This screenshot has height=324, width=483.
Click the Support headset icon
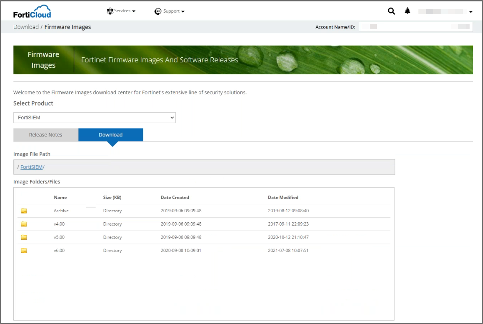click(158, 11)
